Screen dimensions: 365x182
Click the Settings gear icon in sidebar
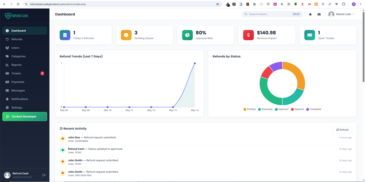(x=7, y=107)
